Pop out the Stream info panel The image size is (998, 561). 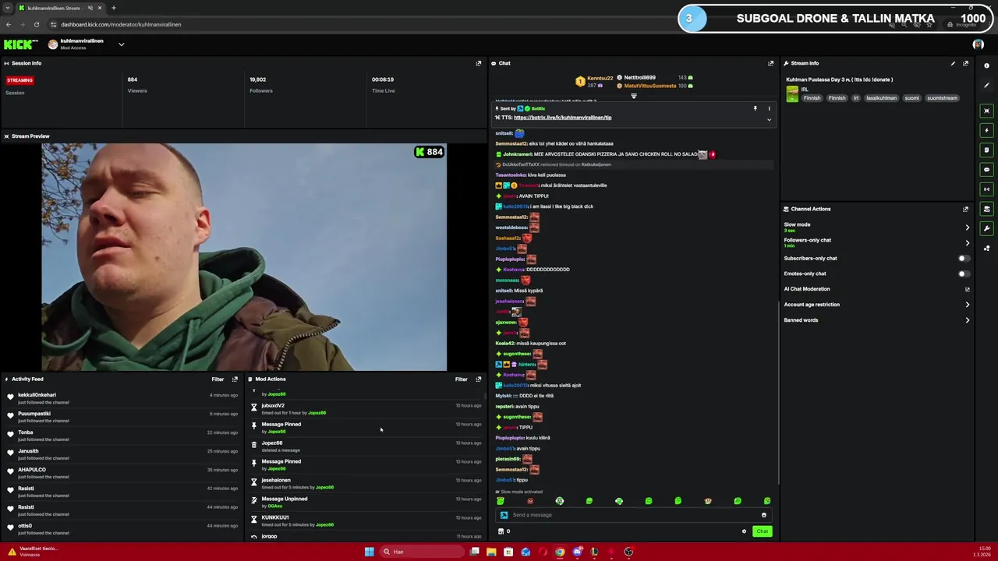point(965,63)
